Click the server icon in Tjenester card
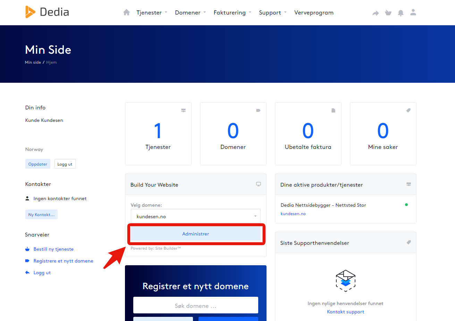The height and width of the screenshot is (321, 455). [x=183, y=110]
